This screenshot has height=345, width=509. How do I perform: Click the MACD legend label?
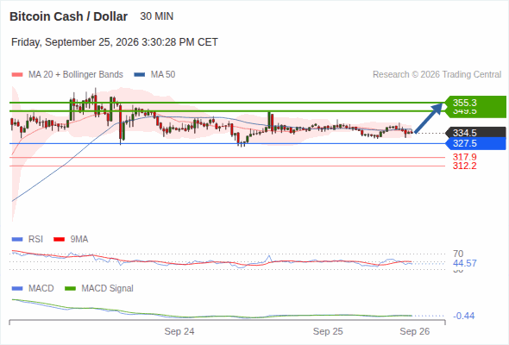[41, 289]
